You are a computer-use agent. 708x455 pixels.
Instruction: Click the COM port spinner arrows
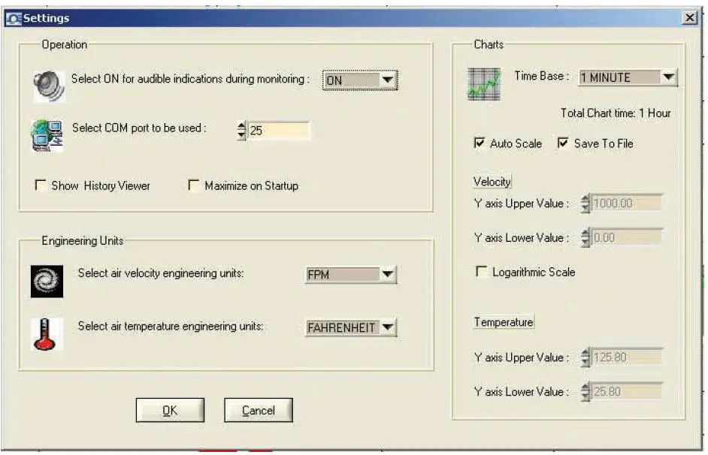click(241, 131)
